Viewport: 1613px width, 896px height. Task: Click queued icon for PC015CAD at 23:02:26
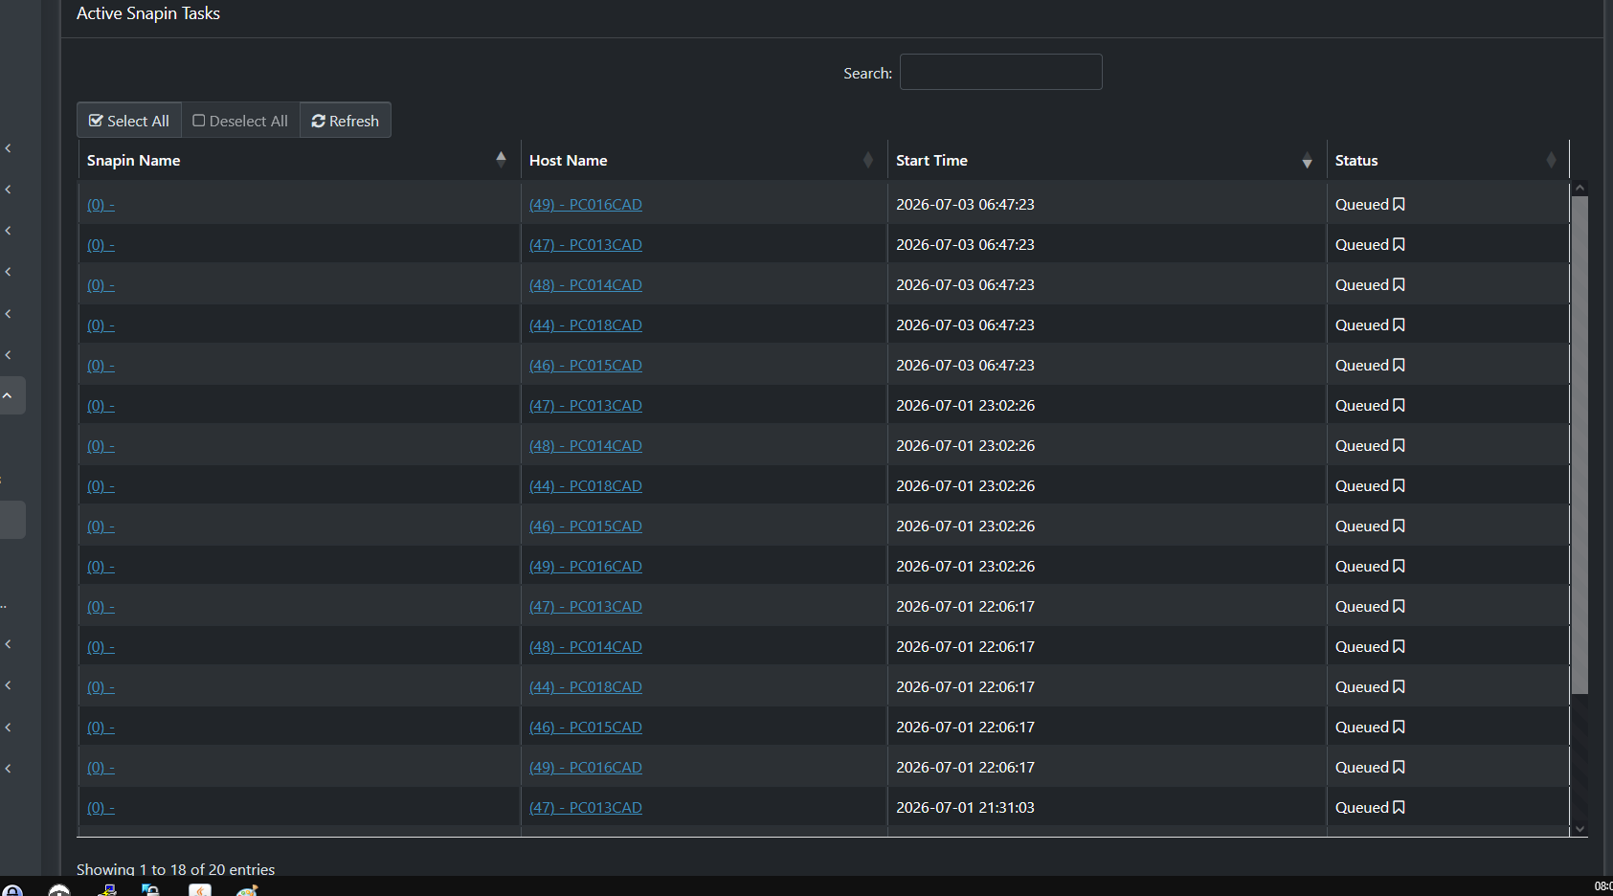point(1399,526)
